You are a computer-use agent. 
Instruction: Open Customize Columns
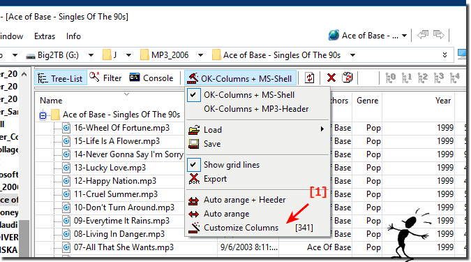click(257, 228)
